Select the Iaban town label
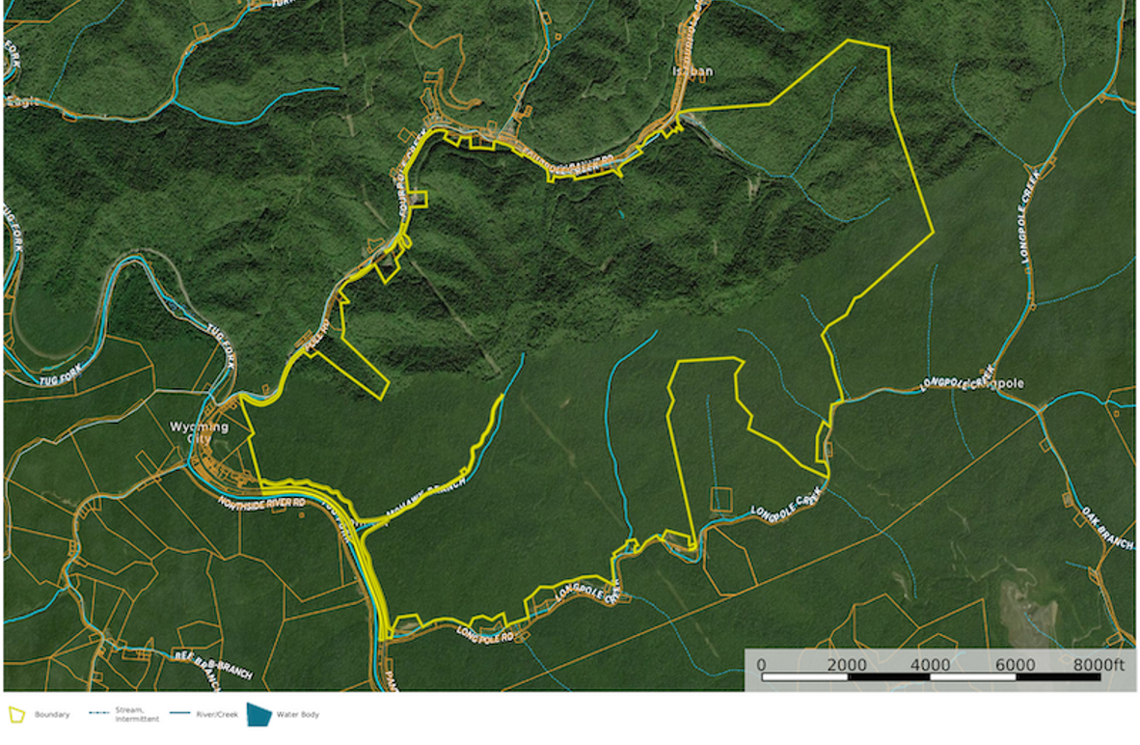 click(x=692, y=71)
